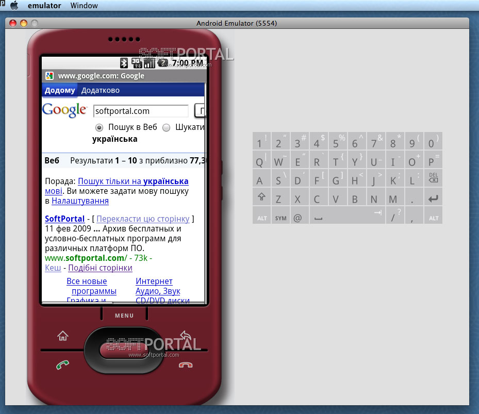The width and height of the screenshot is (479, 414).
Task: Open the Все новые программы link
Action: click(92, 286)
